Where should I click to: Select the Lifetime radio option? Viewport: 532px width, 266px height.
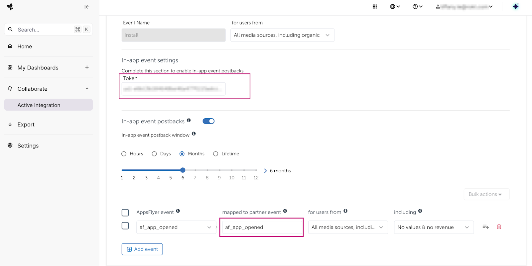pyautogui.click(x=216, y=154)
